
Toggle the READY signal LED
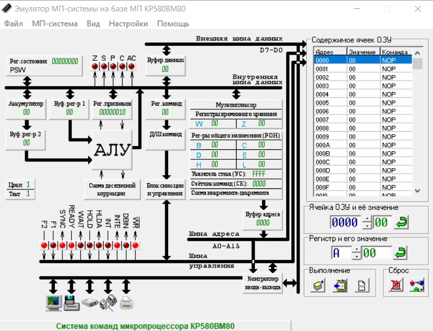tap(71, 245)
